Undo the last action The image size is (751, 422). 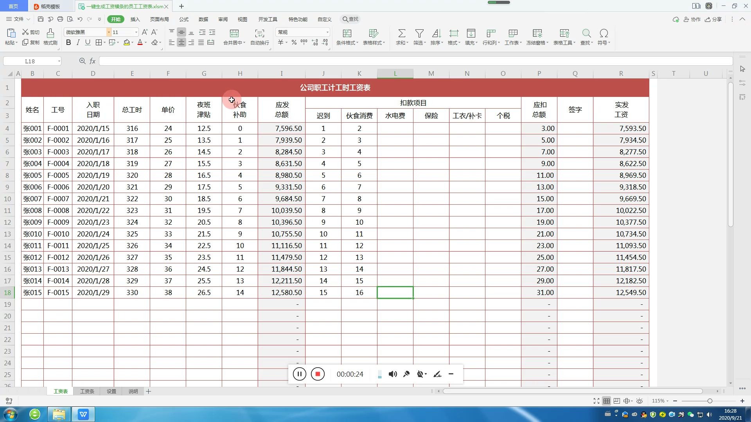[x=80, y=19]
